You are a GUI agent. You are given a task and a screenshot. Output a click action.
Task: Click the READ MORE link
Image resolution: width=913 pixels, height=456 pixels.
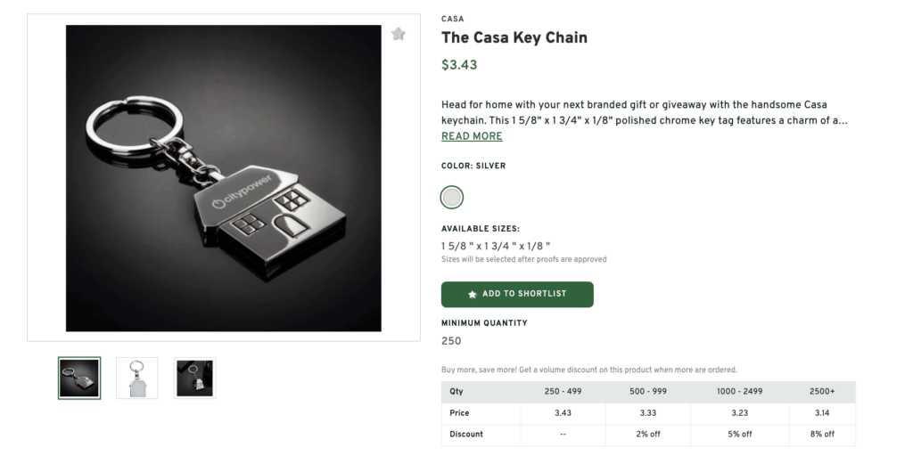pos(472,136)
